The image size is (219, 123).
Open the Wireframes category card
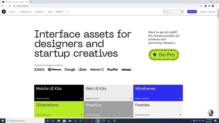click(158, 93)
